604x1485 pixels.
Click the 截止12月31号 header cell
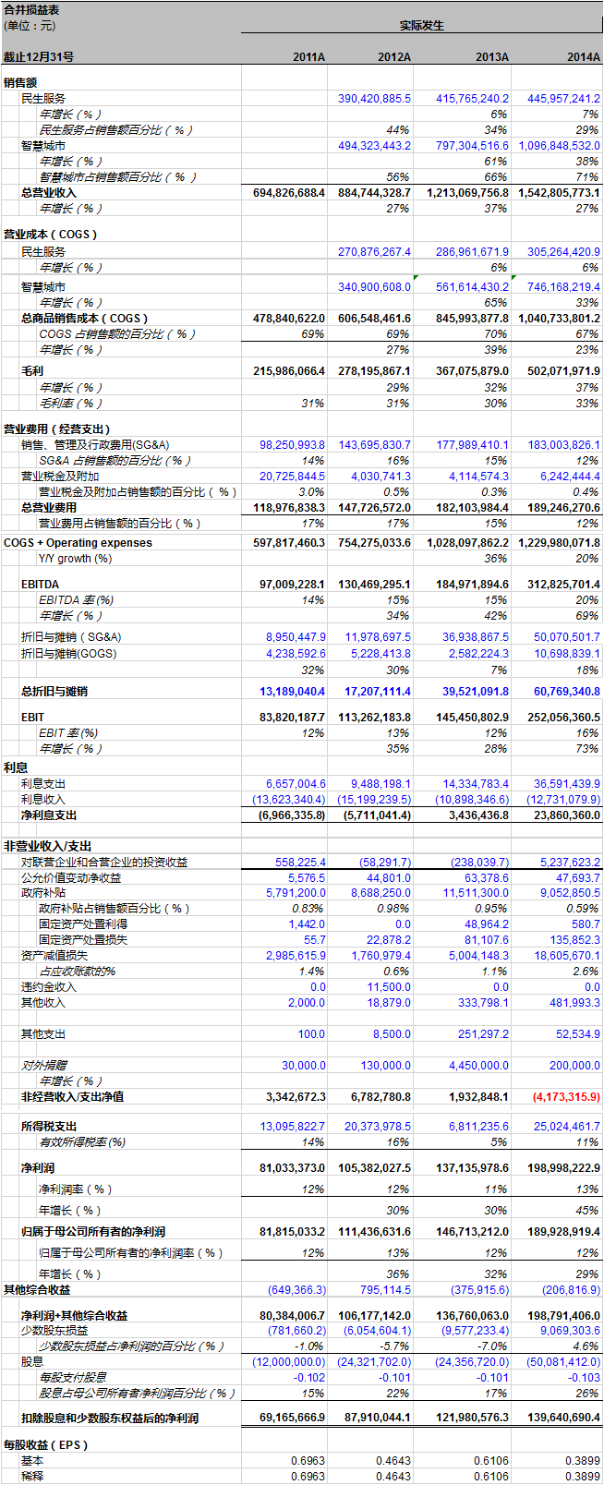(x=39, y=57)
